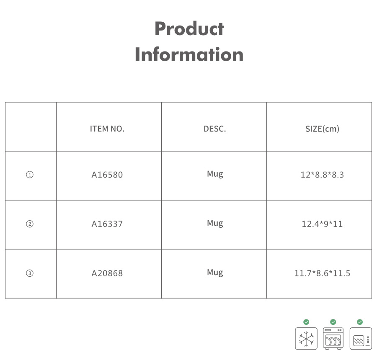Select size cell 12*8.8*8.3
This screenshot has width=377, height=350.
(x=322, y=175)
